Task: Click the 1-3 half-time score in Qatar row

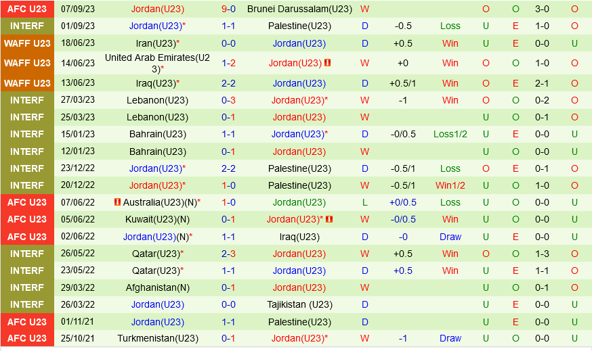Action: (542, 254)
